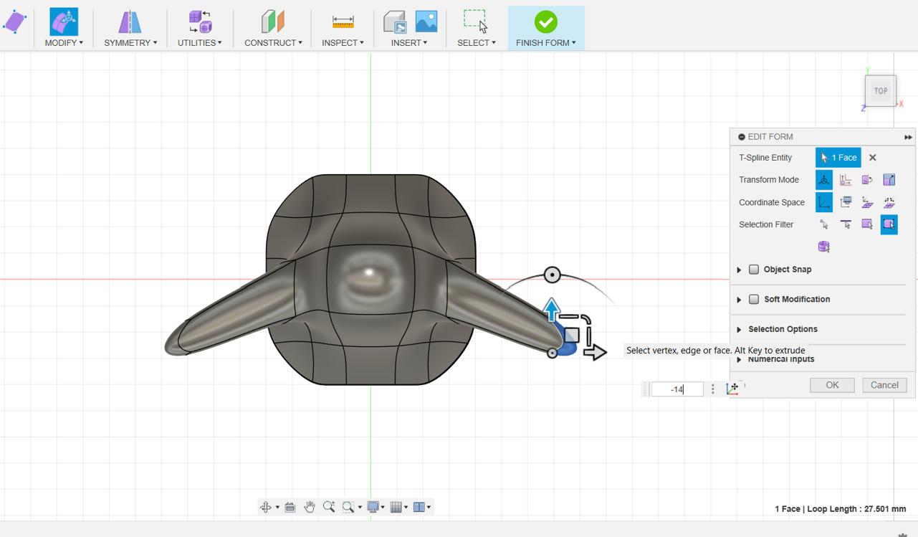Click the Look At icon in navigation bar

pyautogui.click(x=290, y=507)
